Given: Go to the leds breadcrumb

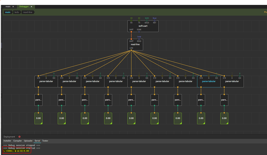Looking at the screenshot, I should (x=17, y=12).
